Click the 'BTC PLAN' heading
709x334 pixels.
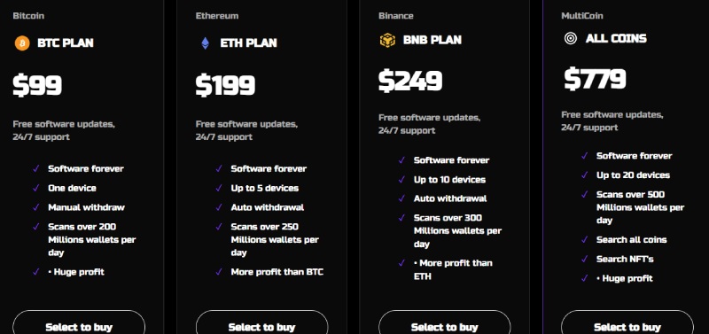click(66, 43)
